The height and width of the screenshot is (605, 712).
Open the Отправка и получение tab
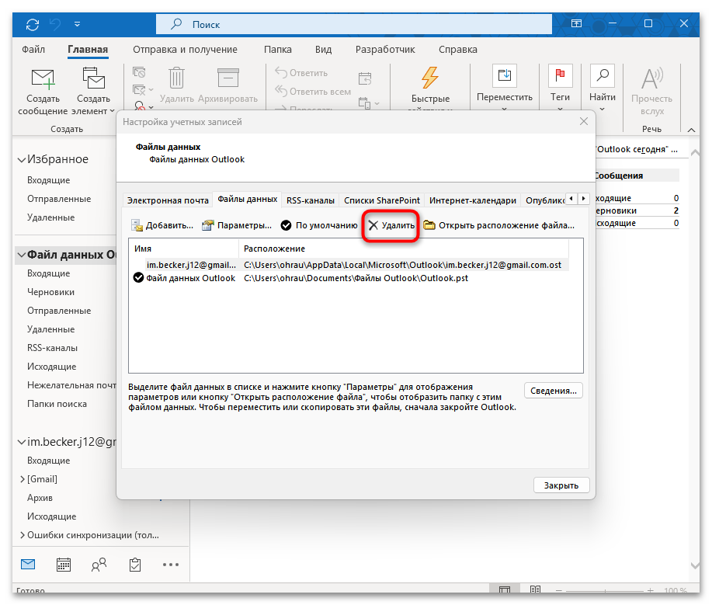(x=185, y=49)
